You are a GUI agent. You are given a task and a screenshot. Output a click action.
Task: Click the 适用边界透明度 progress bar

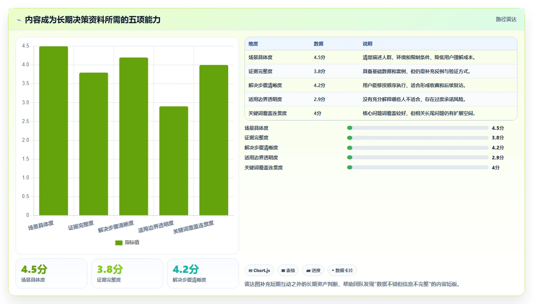point(418,157)
